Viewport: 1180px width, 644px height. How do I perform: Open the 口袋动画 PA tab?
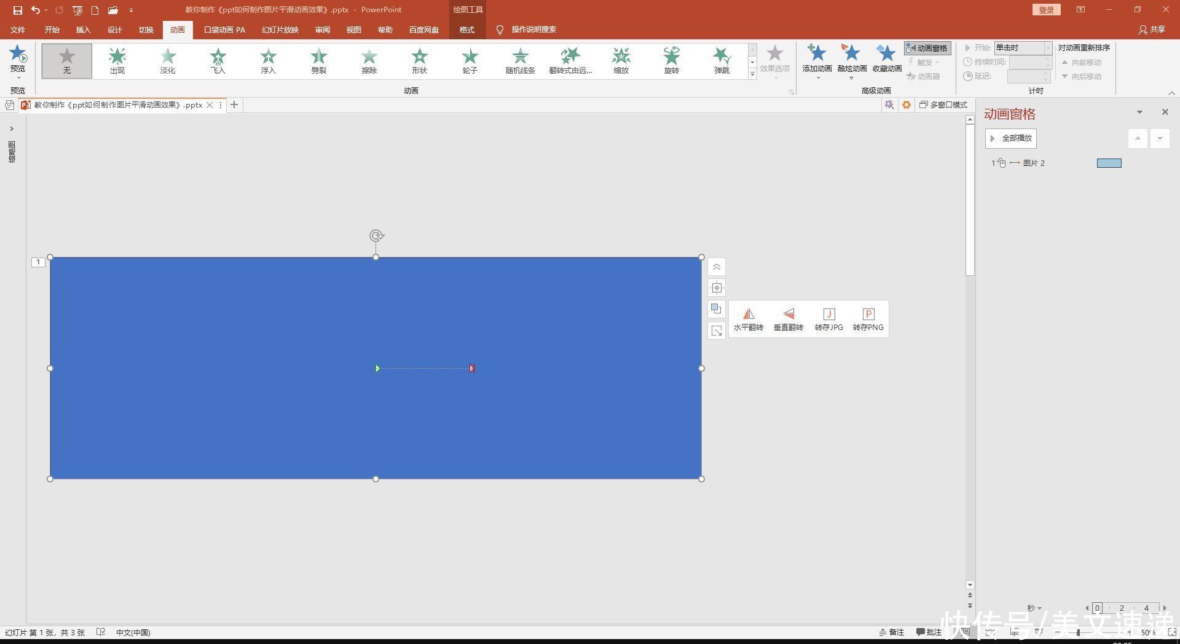(x=224, y=29)
